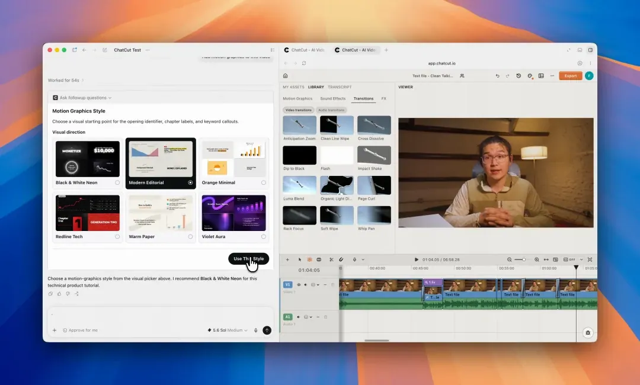The height and width of the screenshot is (385, 640).
Task: Pick the arrow selection tool in timeline
Action: pos(300,259)
